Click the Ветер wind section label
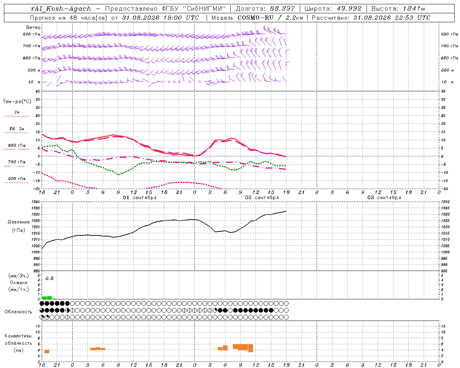Screen dimensions: 460x368 click(33, 27)
